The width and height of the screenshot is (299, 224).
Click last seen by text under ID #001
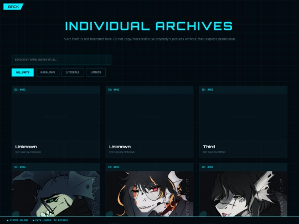click(28, 152)
